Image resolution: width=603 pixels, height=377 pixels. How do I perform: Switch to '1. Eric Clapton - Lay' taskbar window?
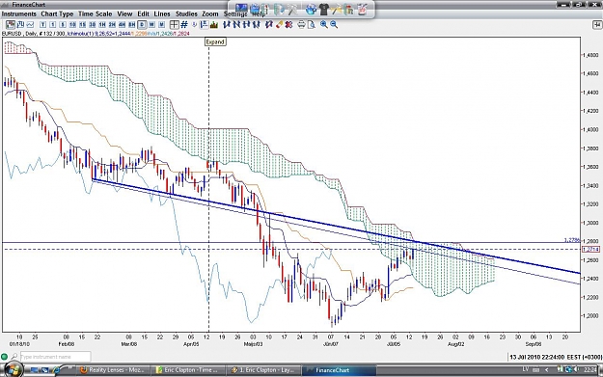coord(262,370)
